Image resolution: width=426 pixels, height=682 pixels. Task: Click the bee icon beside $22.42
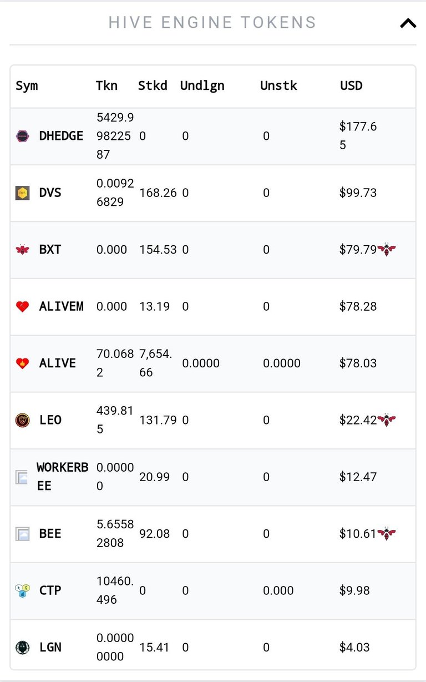pos(387,420)
